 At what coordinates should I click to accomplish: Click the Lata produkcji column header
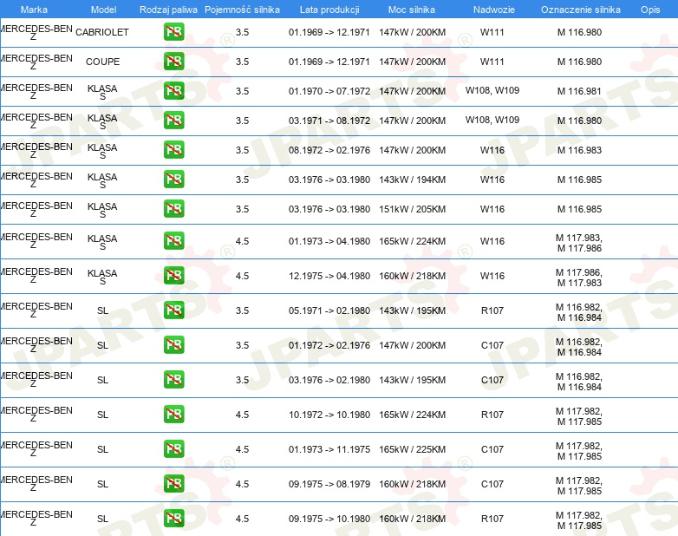(329, 10)
